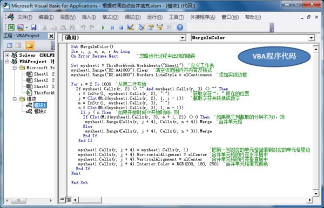Click the Paste icon in toolbar

coord(63,28)
